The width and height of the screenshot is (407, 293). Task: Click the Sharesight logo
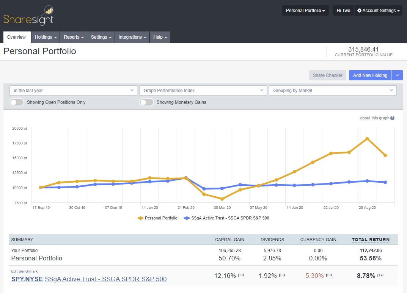(28, 16)
